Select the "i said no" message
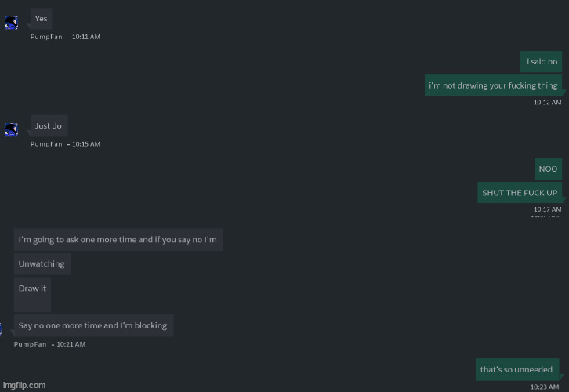Image resolution: width=569 pixels, height=392 pixels. [x=542, y=61]
